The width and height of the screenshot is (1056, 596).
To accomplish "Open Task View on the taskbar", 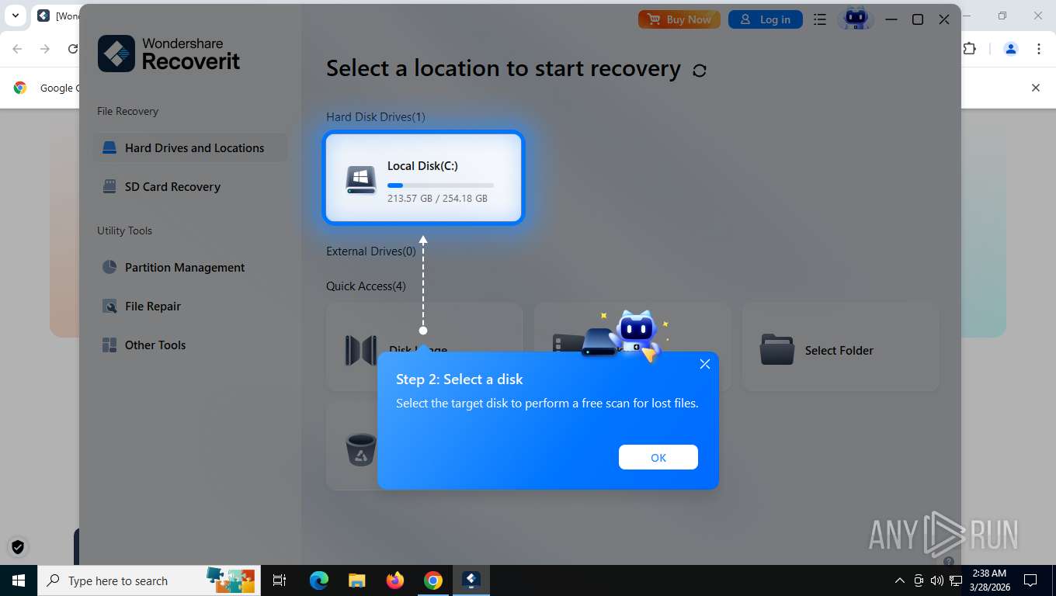I will tap(280, 580).
